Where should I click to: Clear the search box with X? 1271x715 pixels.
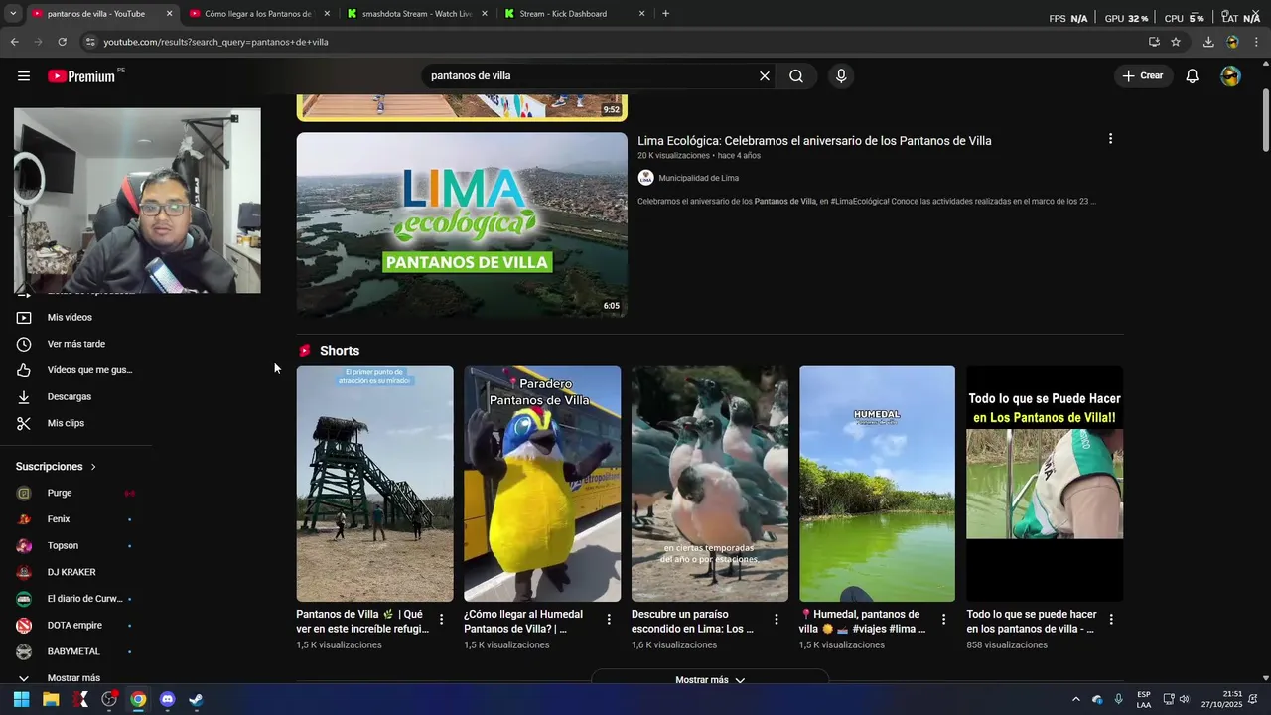[765, 76]
